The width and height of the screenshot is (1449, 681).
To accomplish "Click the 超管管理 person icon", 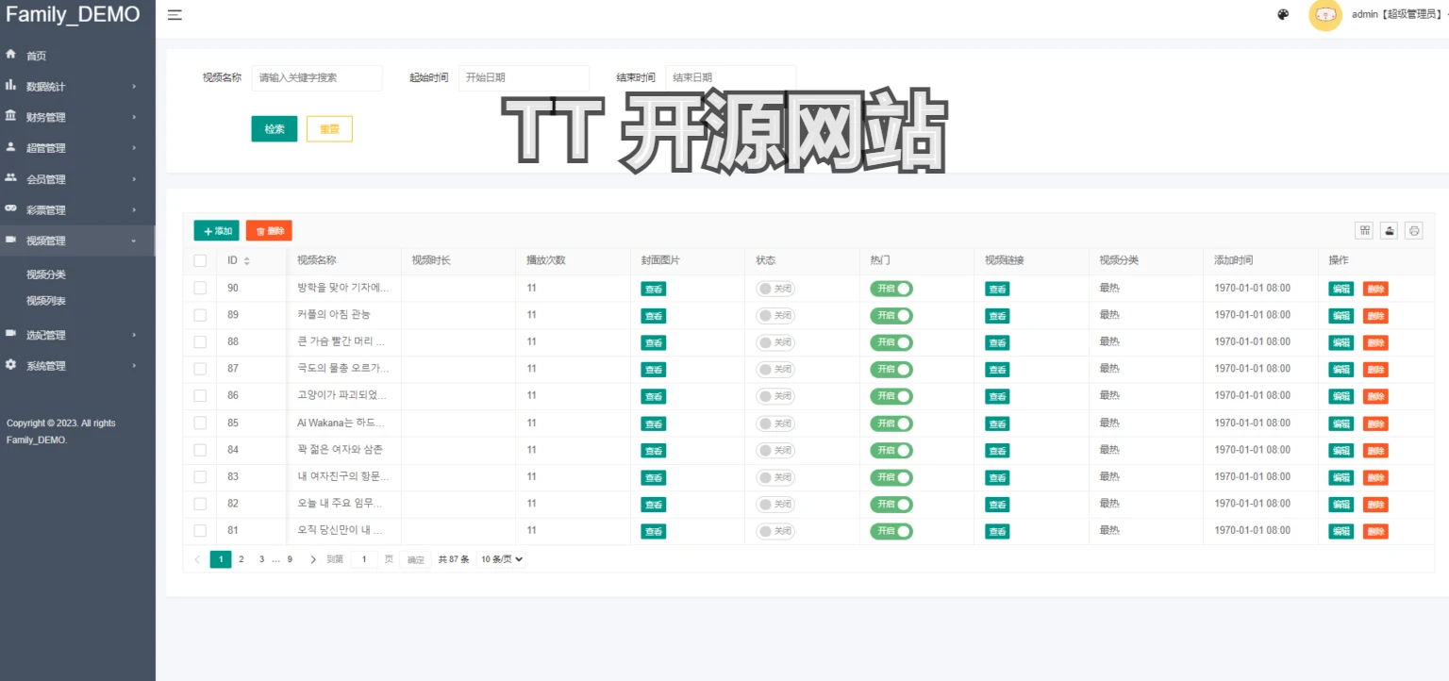I will [11, 147].
